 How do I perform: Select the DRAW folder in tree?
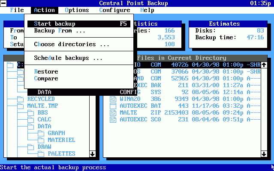(x=44, y=147)
